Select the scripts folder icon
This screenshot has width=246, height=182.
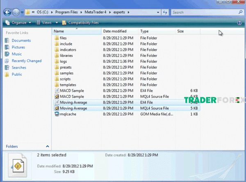pyautogui.click(x=57, y=79)
